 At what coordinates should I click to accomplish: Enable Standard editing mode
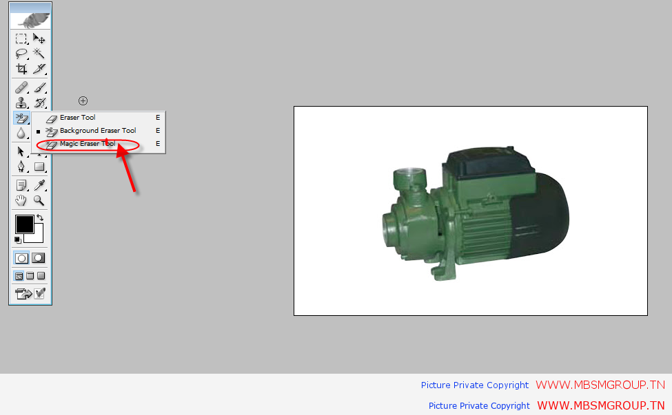(22, 258)
